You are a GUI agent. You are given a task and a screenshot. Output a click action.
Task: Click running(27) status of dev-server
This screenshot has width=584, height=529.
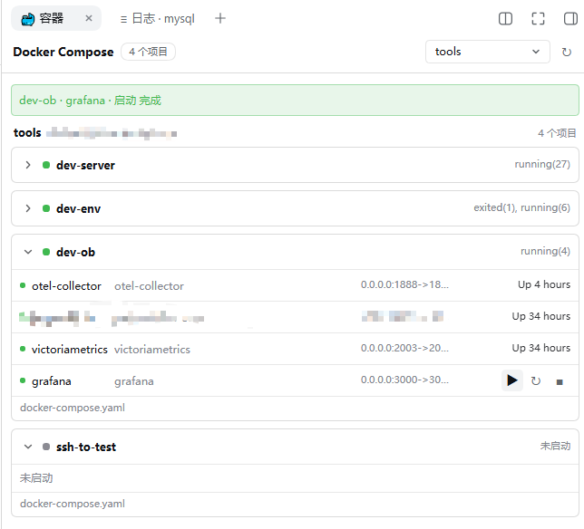coord(542,164)
